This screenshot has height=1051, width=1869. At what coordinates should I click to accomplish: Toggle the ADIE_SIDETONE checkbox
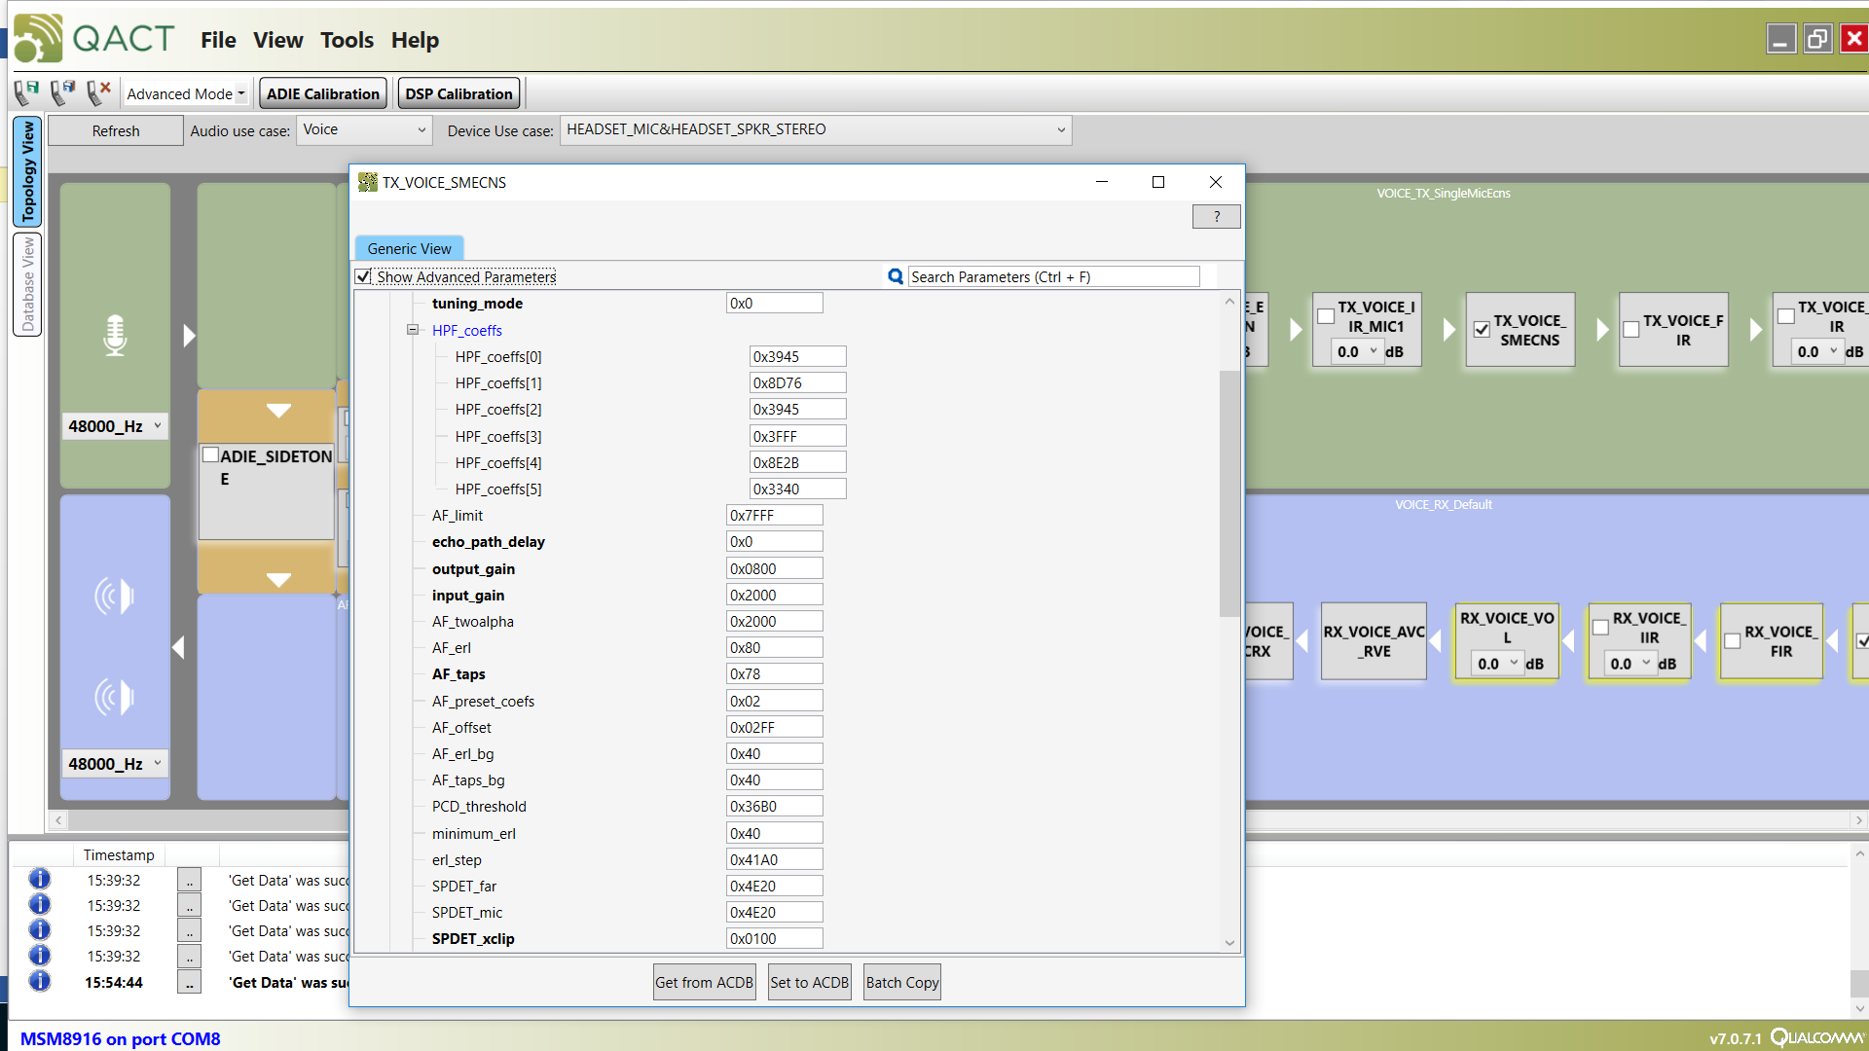tap(210, 454)
